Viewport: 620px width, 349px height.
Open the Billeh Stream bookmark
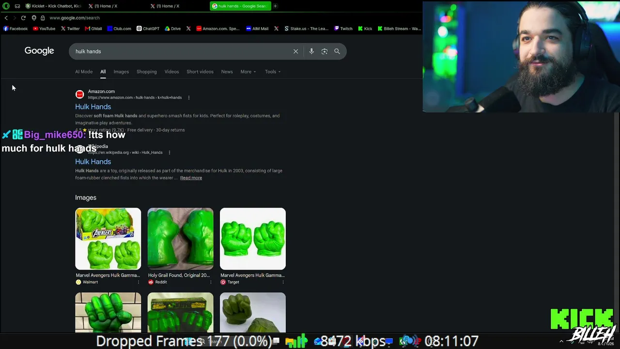(400, 29)
